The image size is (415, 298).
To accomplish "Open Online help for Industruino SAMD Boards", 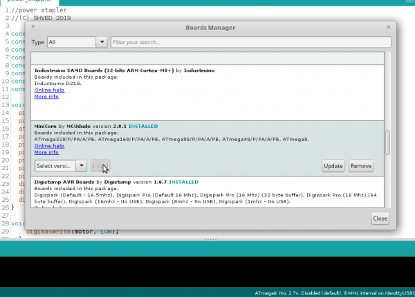I will pyautogui.click(x=49, y=90).
